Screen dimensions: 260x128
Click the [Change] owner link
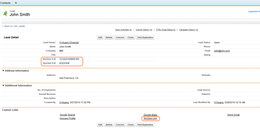74,42
